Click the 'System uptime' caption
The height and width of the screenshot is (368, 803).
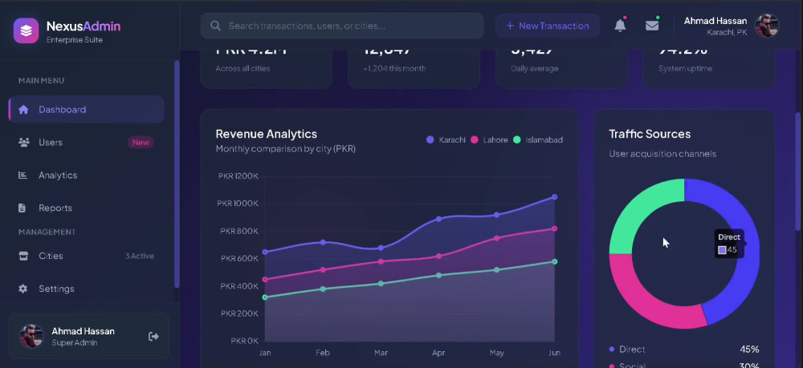685,68
